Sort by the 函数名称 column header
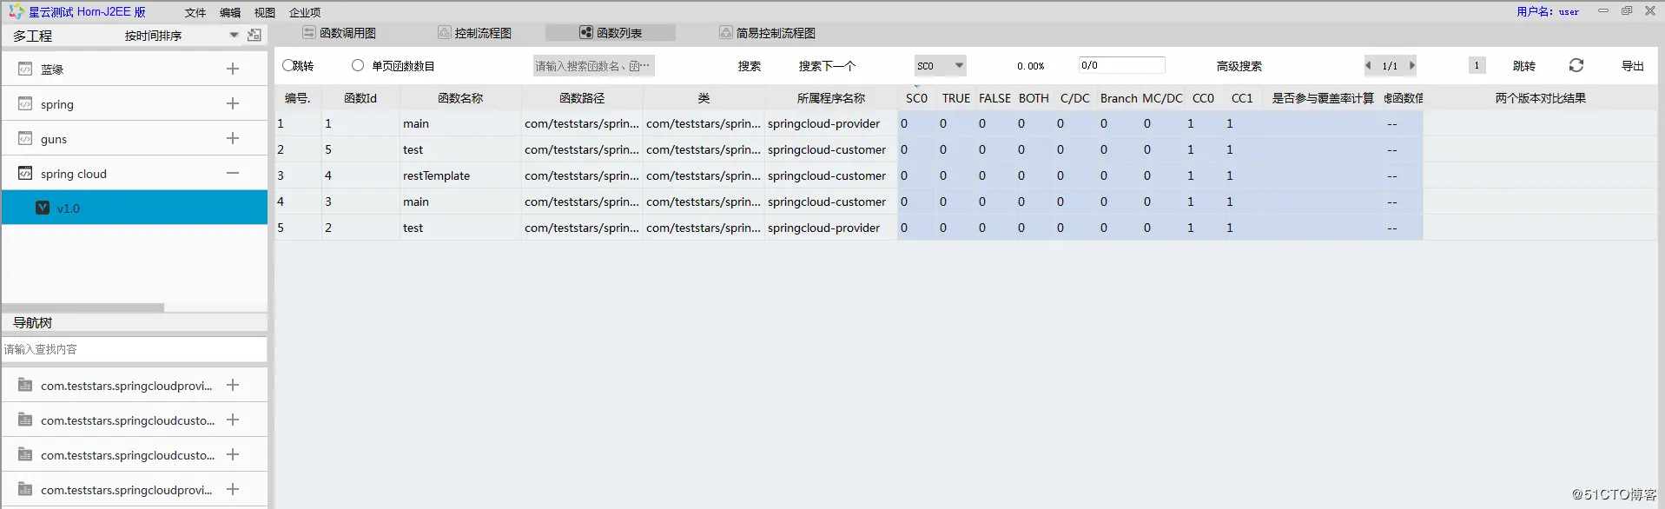Image resolution: width=1665 pixels, height=509 pixels. pyautogui.click(x=460, y=98)
